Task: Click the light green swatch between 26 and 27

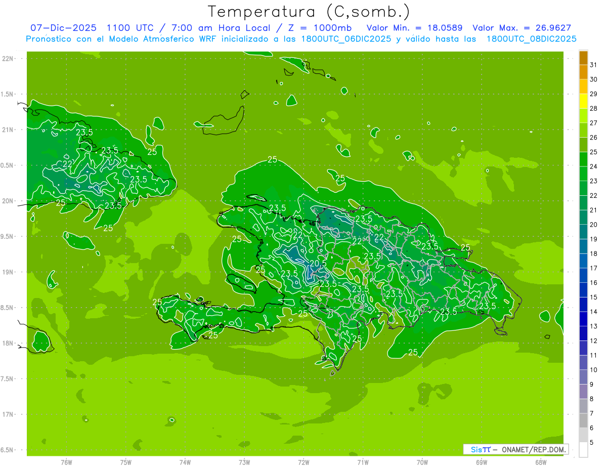Action: tap(583, 130)
